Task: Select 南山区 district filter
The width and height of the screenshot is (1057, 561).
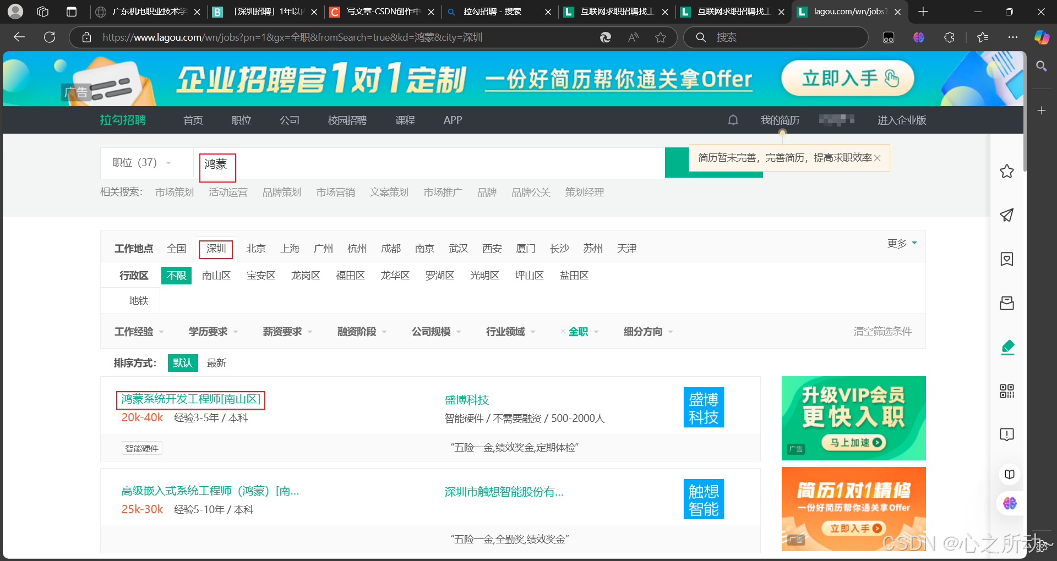Action: point(216,276)
